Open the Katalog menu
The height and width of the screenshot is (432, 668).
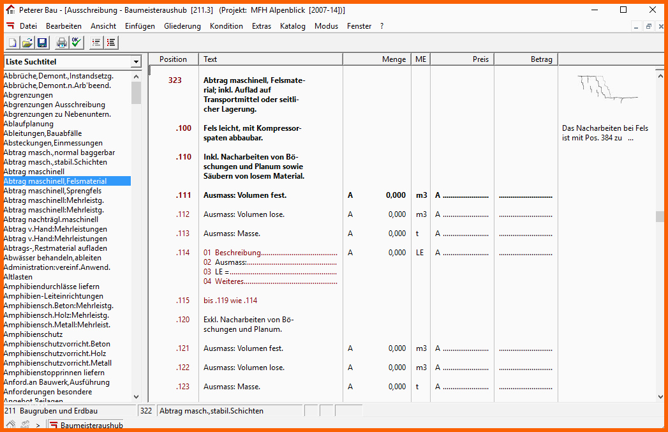point(293,26)
